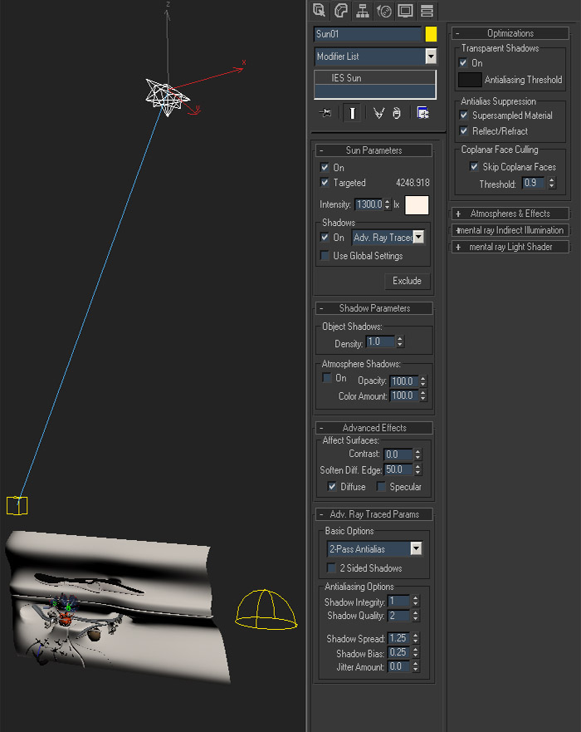581x732 pixels.
Task: Expand the Atmospheres & Effects rollout
Action: click(510, 214)
